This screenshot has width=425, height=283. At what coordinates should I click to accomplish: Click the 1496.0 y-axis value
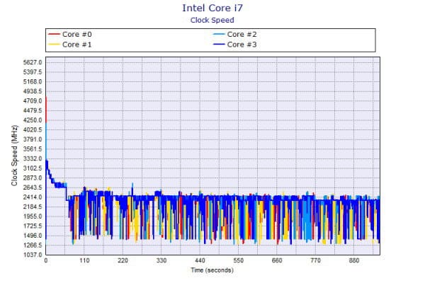pyautogui.click(x=33, y=236)
